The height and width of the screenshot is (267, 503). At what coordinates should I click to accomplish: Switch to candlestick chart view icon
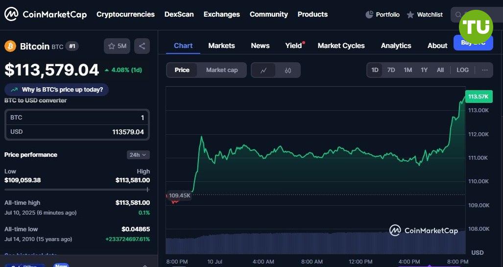(x=288, y=70)
